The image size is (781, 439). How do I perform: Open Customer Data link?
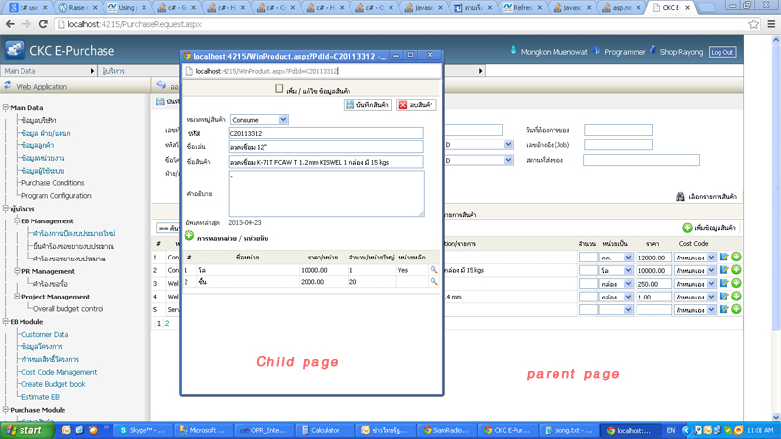point(45,334)
